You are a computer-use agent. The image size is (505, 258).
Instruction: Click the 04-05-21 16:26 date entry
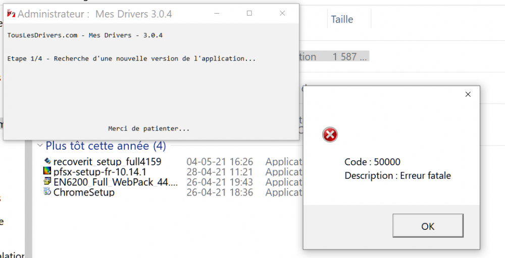click(x=220, y=161)
